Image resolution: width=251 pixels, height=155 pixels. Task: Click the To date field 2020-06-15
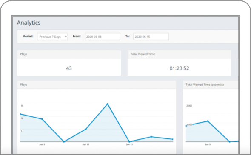pyautogui.click(x=151, y=37)
